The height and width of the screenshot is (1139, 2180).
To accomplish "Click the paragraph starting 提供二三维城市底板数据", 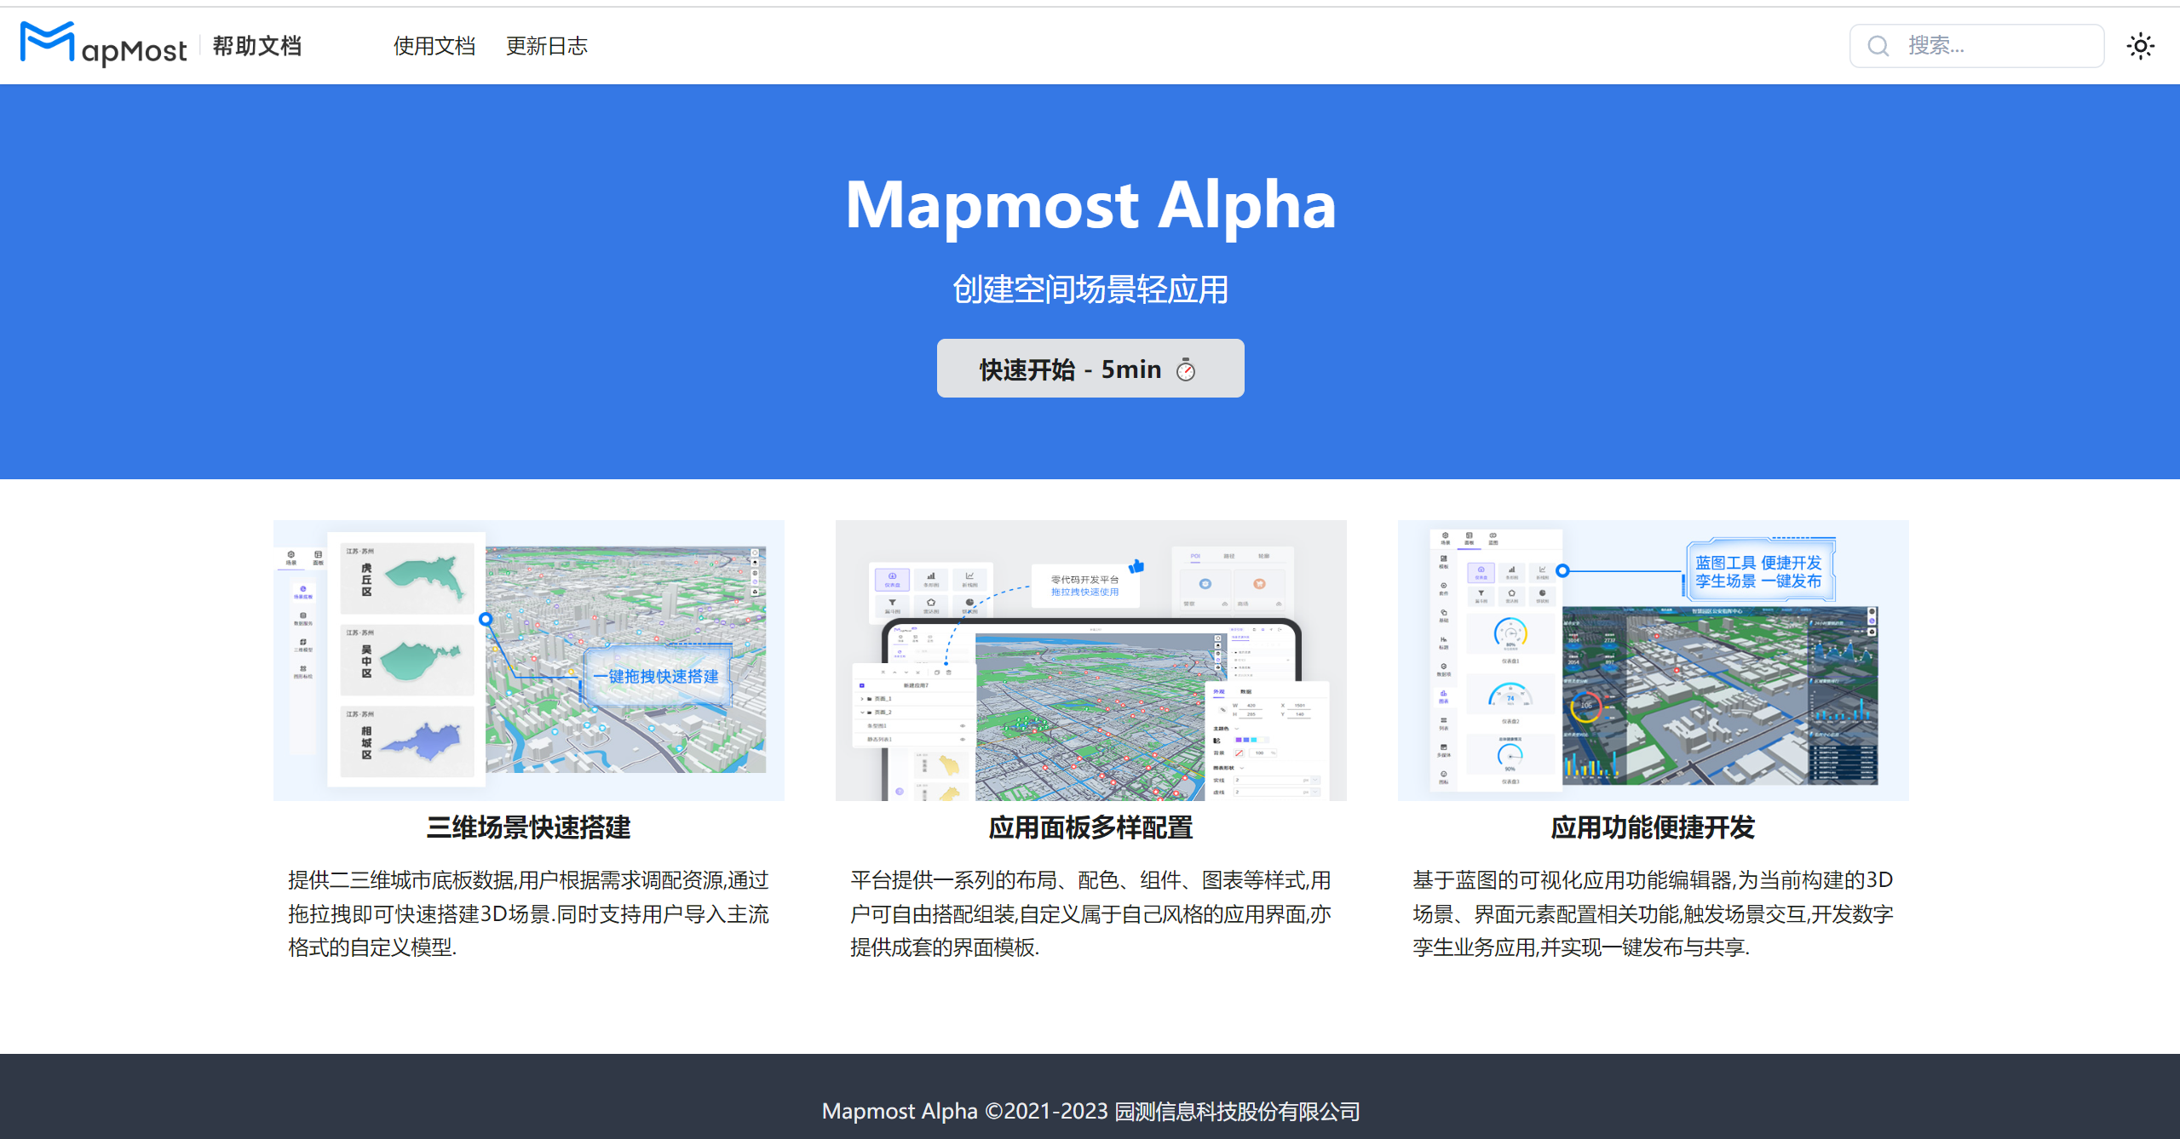I will coord(528,913).
